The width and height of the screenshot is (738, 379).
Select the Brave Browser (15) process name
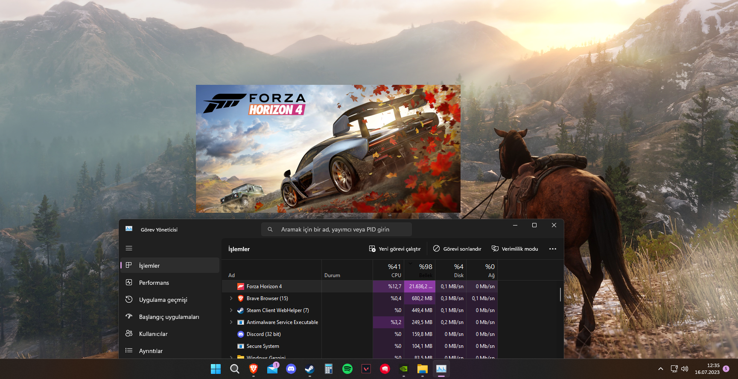[x=267, y=298]
